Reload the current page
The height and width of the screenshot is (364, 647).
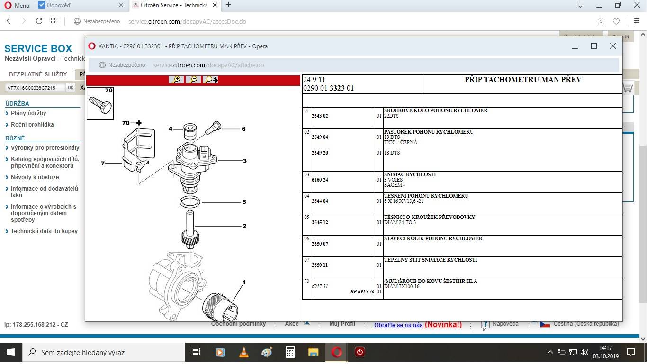(39, 21)
